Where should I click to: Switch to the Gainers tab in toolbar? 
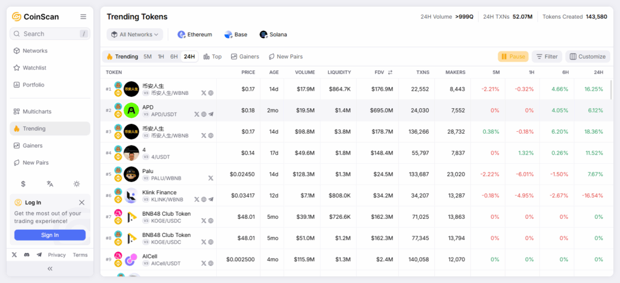click(x=245, y=56)
